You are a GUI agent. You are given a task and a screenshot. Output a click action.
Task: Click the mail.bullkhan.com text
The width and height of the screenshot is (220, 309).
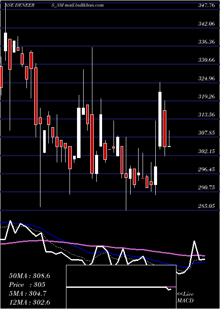84,5
